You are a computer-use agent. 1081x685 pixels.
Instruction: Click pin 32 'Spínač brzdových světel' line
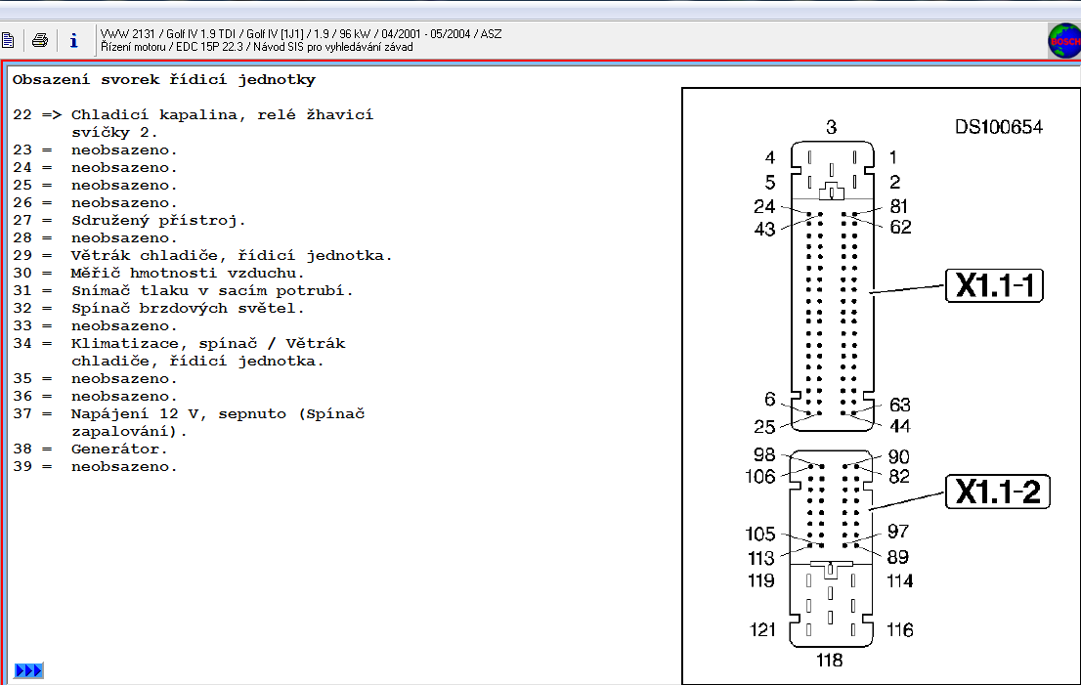point(188,308)
